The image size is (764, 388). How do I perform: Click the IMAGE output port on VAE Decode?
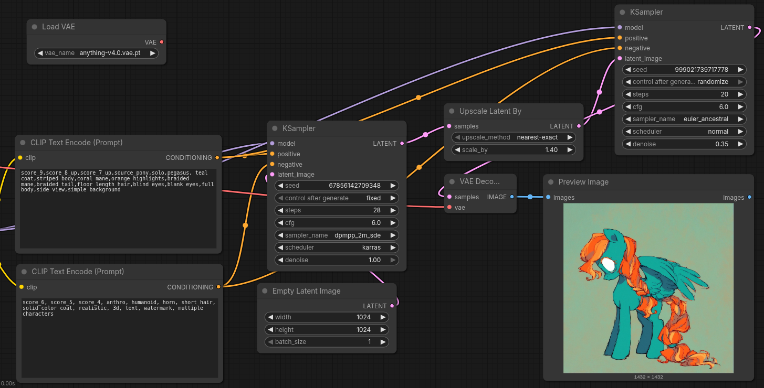click(x=512, y=197)
